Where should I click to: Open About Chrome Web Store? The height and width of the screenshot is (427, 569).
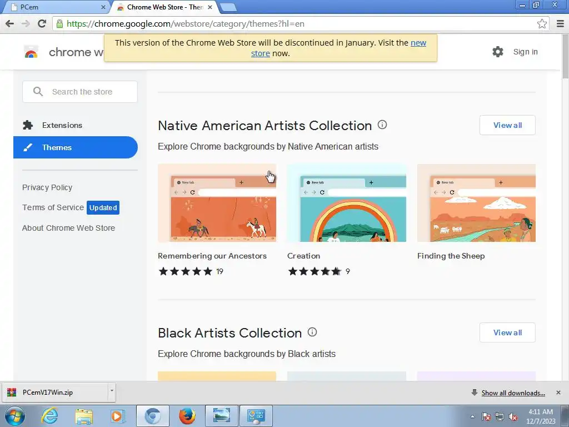tap(68, 228)
